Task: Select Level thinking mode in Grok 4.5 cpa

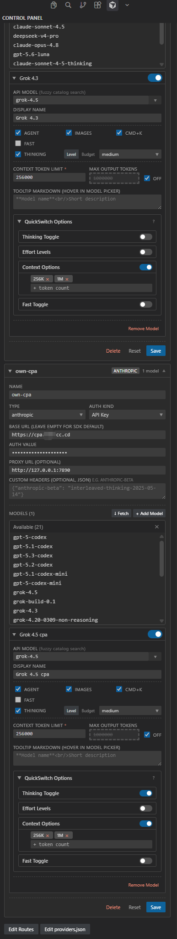Action: [x=71, y=711]
